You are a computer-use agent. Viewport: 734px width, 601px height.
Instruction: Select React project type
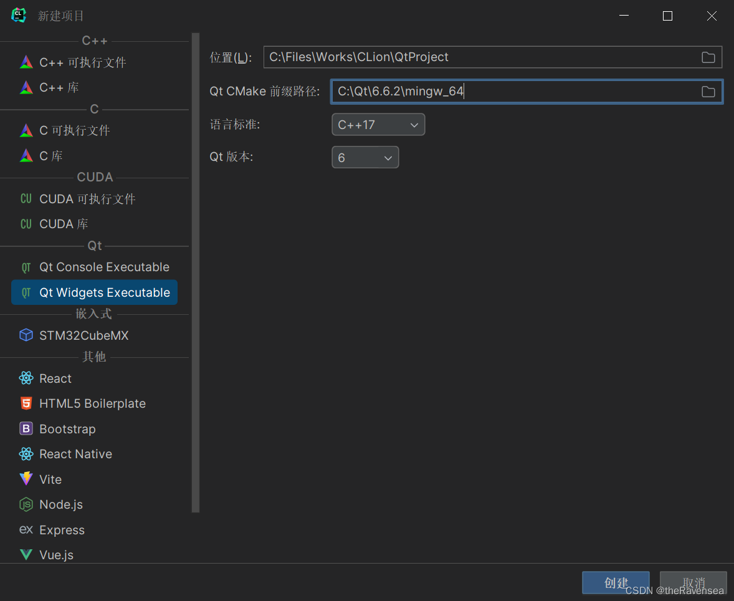(x=94, y=378)
